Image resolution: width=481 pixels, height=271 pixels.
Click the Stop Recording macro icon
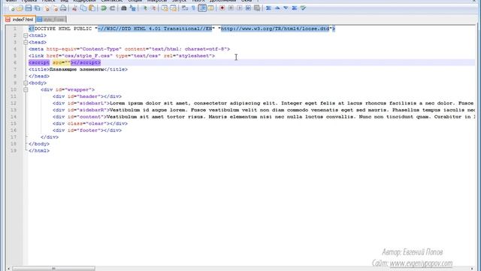[231, 8]
